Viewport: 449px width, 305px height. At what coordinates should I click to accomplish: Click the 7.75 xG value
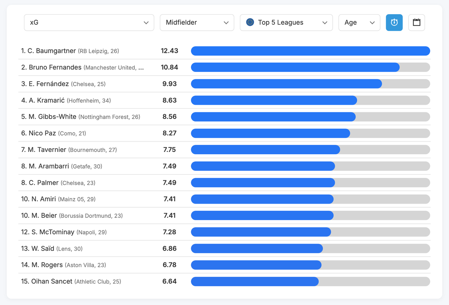[x=169, y=150]
